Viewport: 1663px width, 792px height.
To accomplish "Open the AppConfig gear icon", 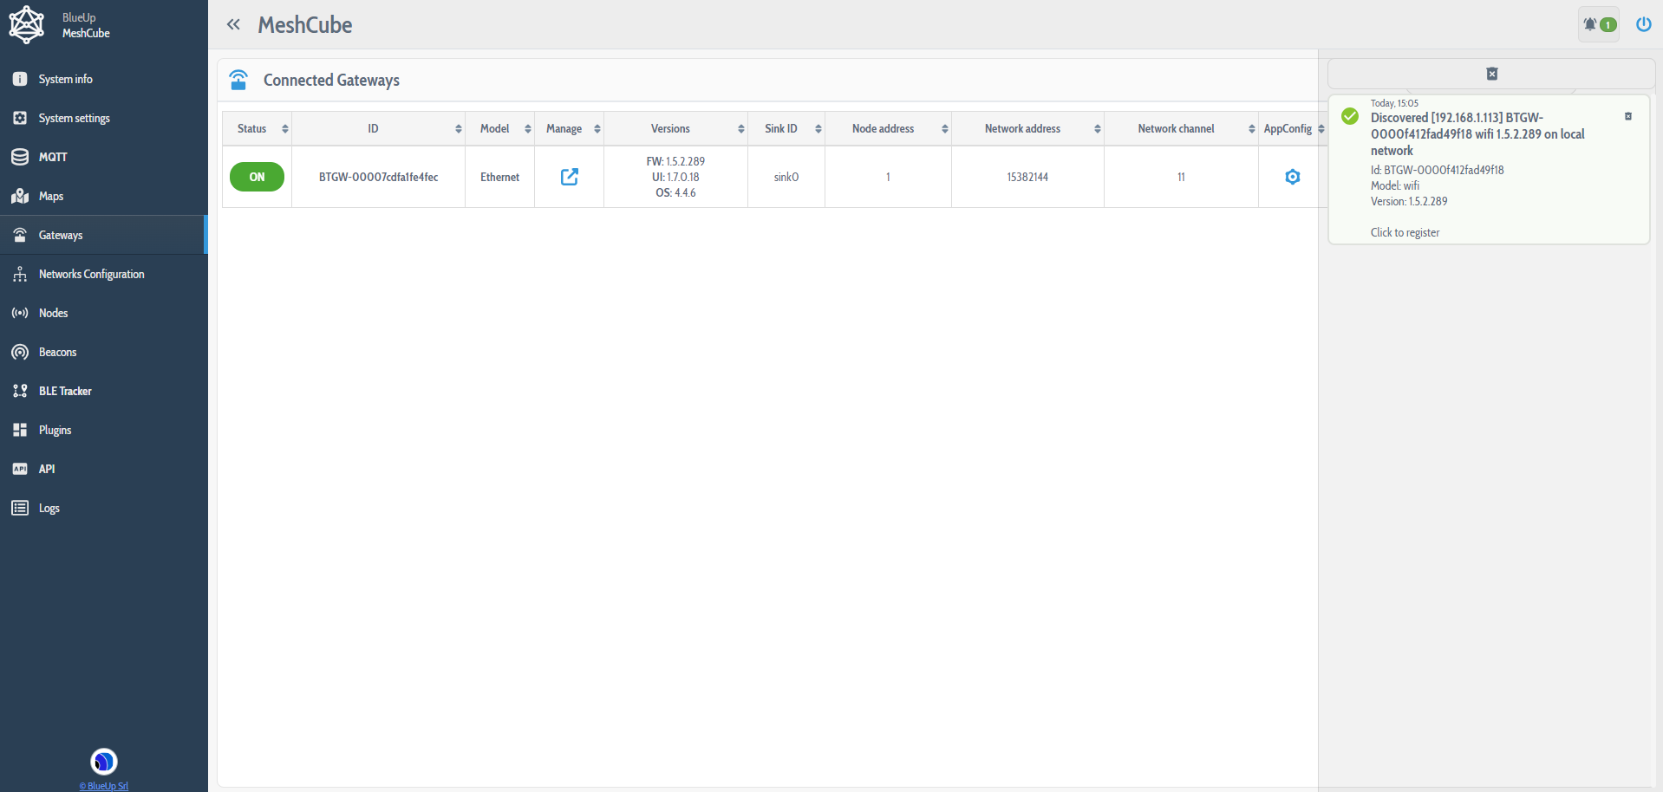I will 1292,177.
